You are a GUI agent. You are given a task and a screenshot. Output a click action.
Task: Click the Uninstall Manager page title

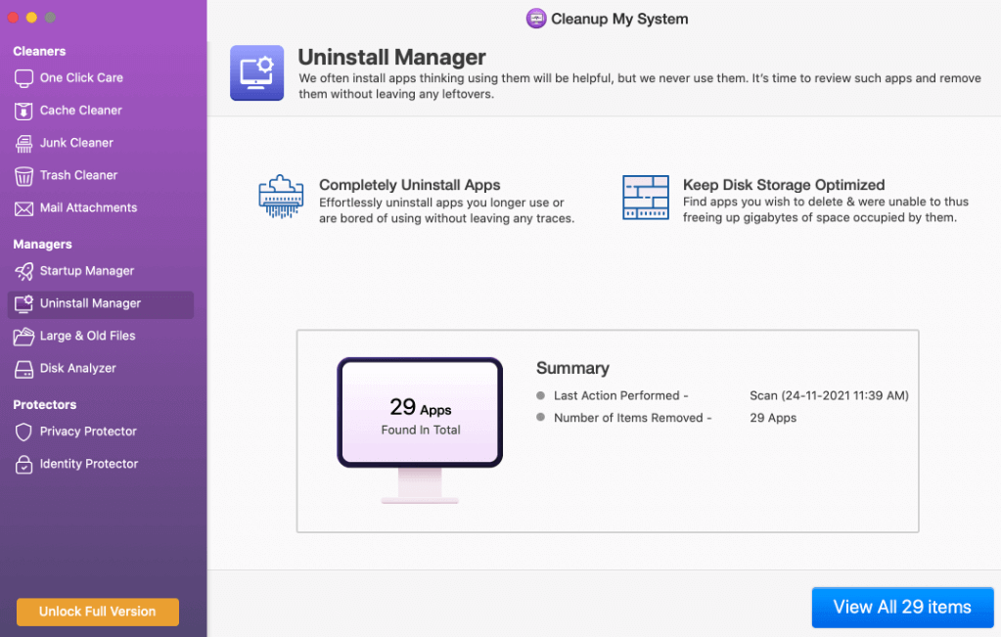click(x=391, y=58)
